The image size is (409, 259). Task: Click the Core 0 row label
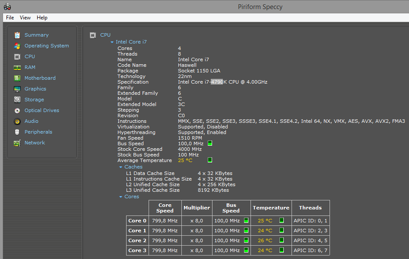(137, 221)
